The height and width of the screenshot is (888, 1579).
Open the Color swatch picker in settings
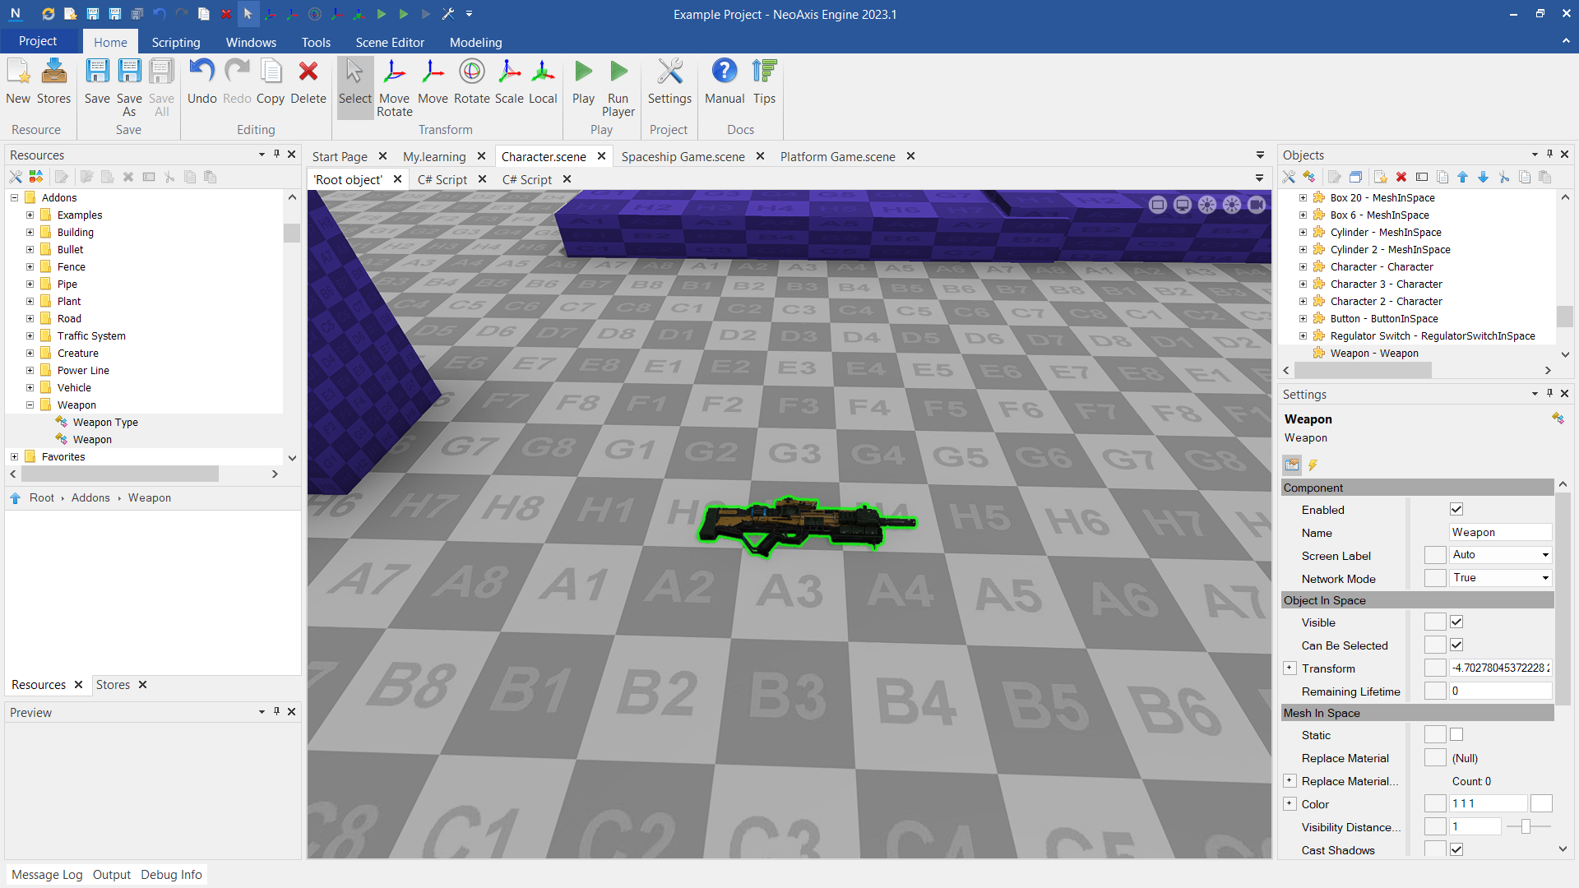click(1541, 803)
